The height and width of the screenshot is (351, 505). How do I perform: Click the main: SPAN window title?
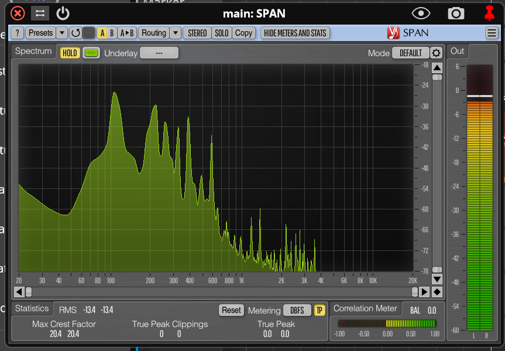[x=254, y=13]
